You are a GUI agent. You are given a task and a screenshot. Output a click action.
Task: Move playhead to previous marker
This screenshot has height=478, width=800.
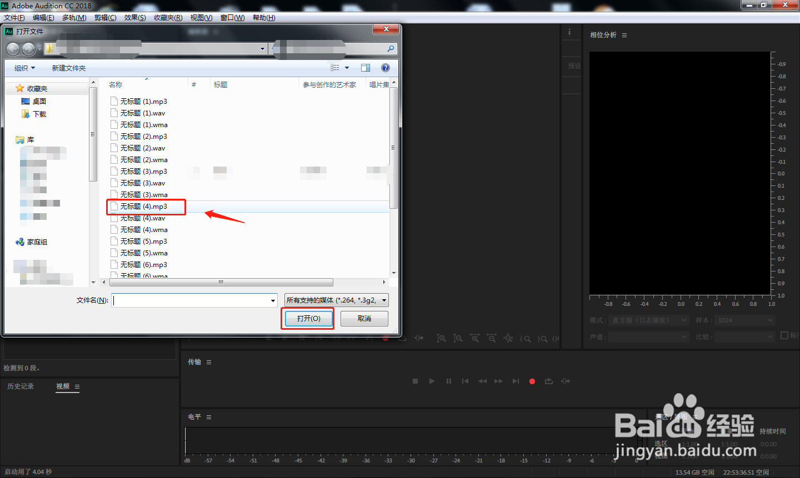click(x=466, y=381)
